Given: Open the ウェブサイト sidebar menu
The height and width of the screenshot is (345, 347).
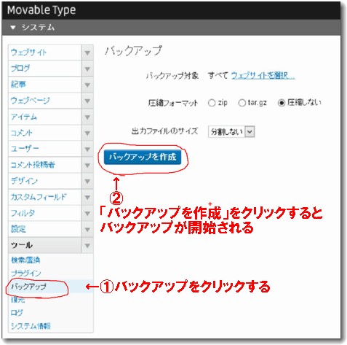Looking at the screenshot, I should coord(45,53).
